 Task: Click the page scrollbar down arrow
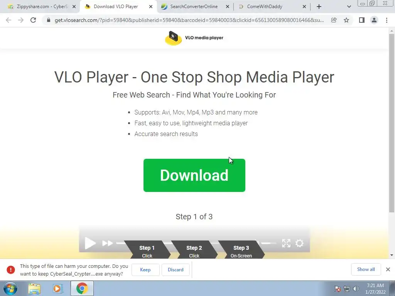(x=392, y=255)
